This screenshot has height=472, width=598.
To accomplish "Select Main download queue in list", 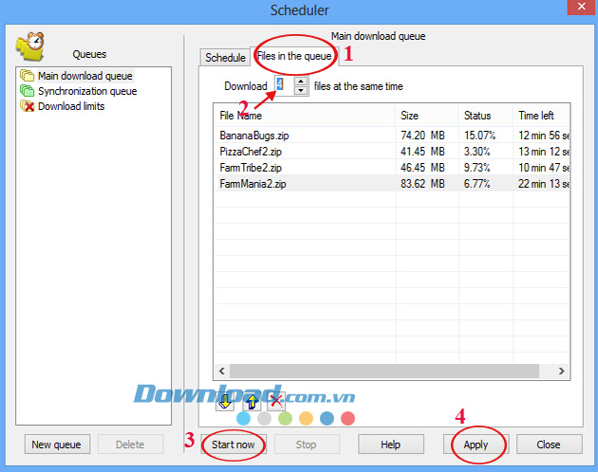I will [x=85, y=76].
